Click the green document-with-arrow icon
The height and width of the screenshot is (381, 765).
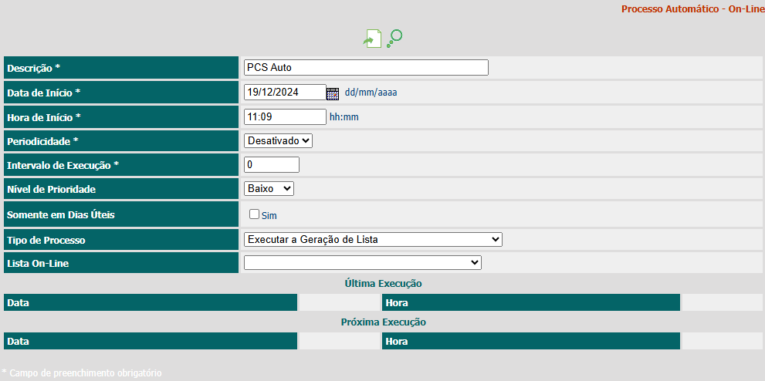coord(372,39)
